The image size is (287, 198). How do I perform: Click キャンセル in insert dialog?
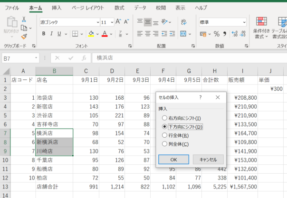coord(208,160)
